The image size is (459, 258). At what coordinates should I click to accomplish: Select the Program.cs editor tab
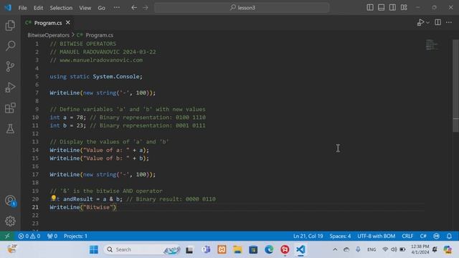[48, 23]
